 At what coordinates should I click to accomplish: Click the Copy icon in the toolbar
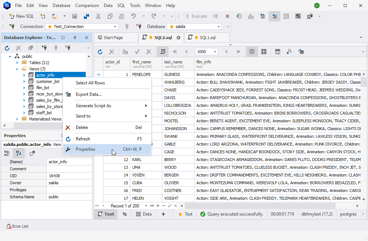pos(110,16)
